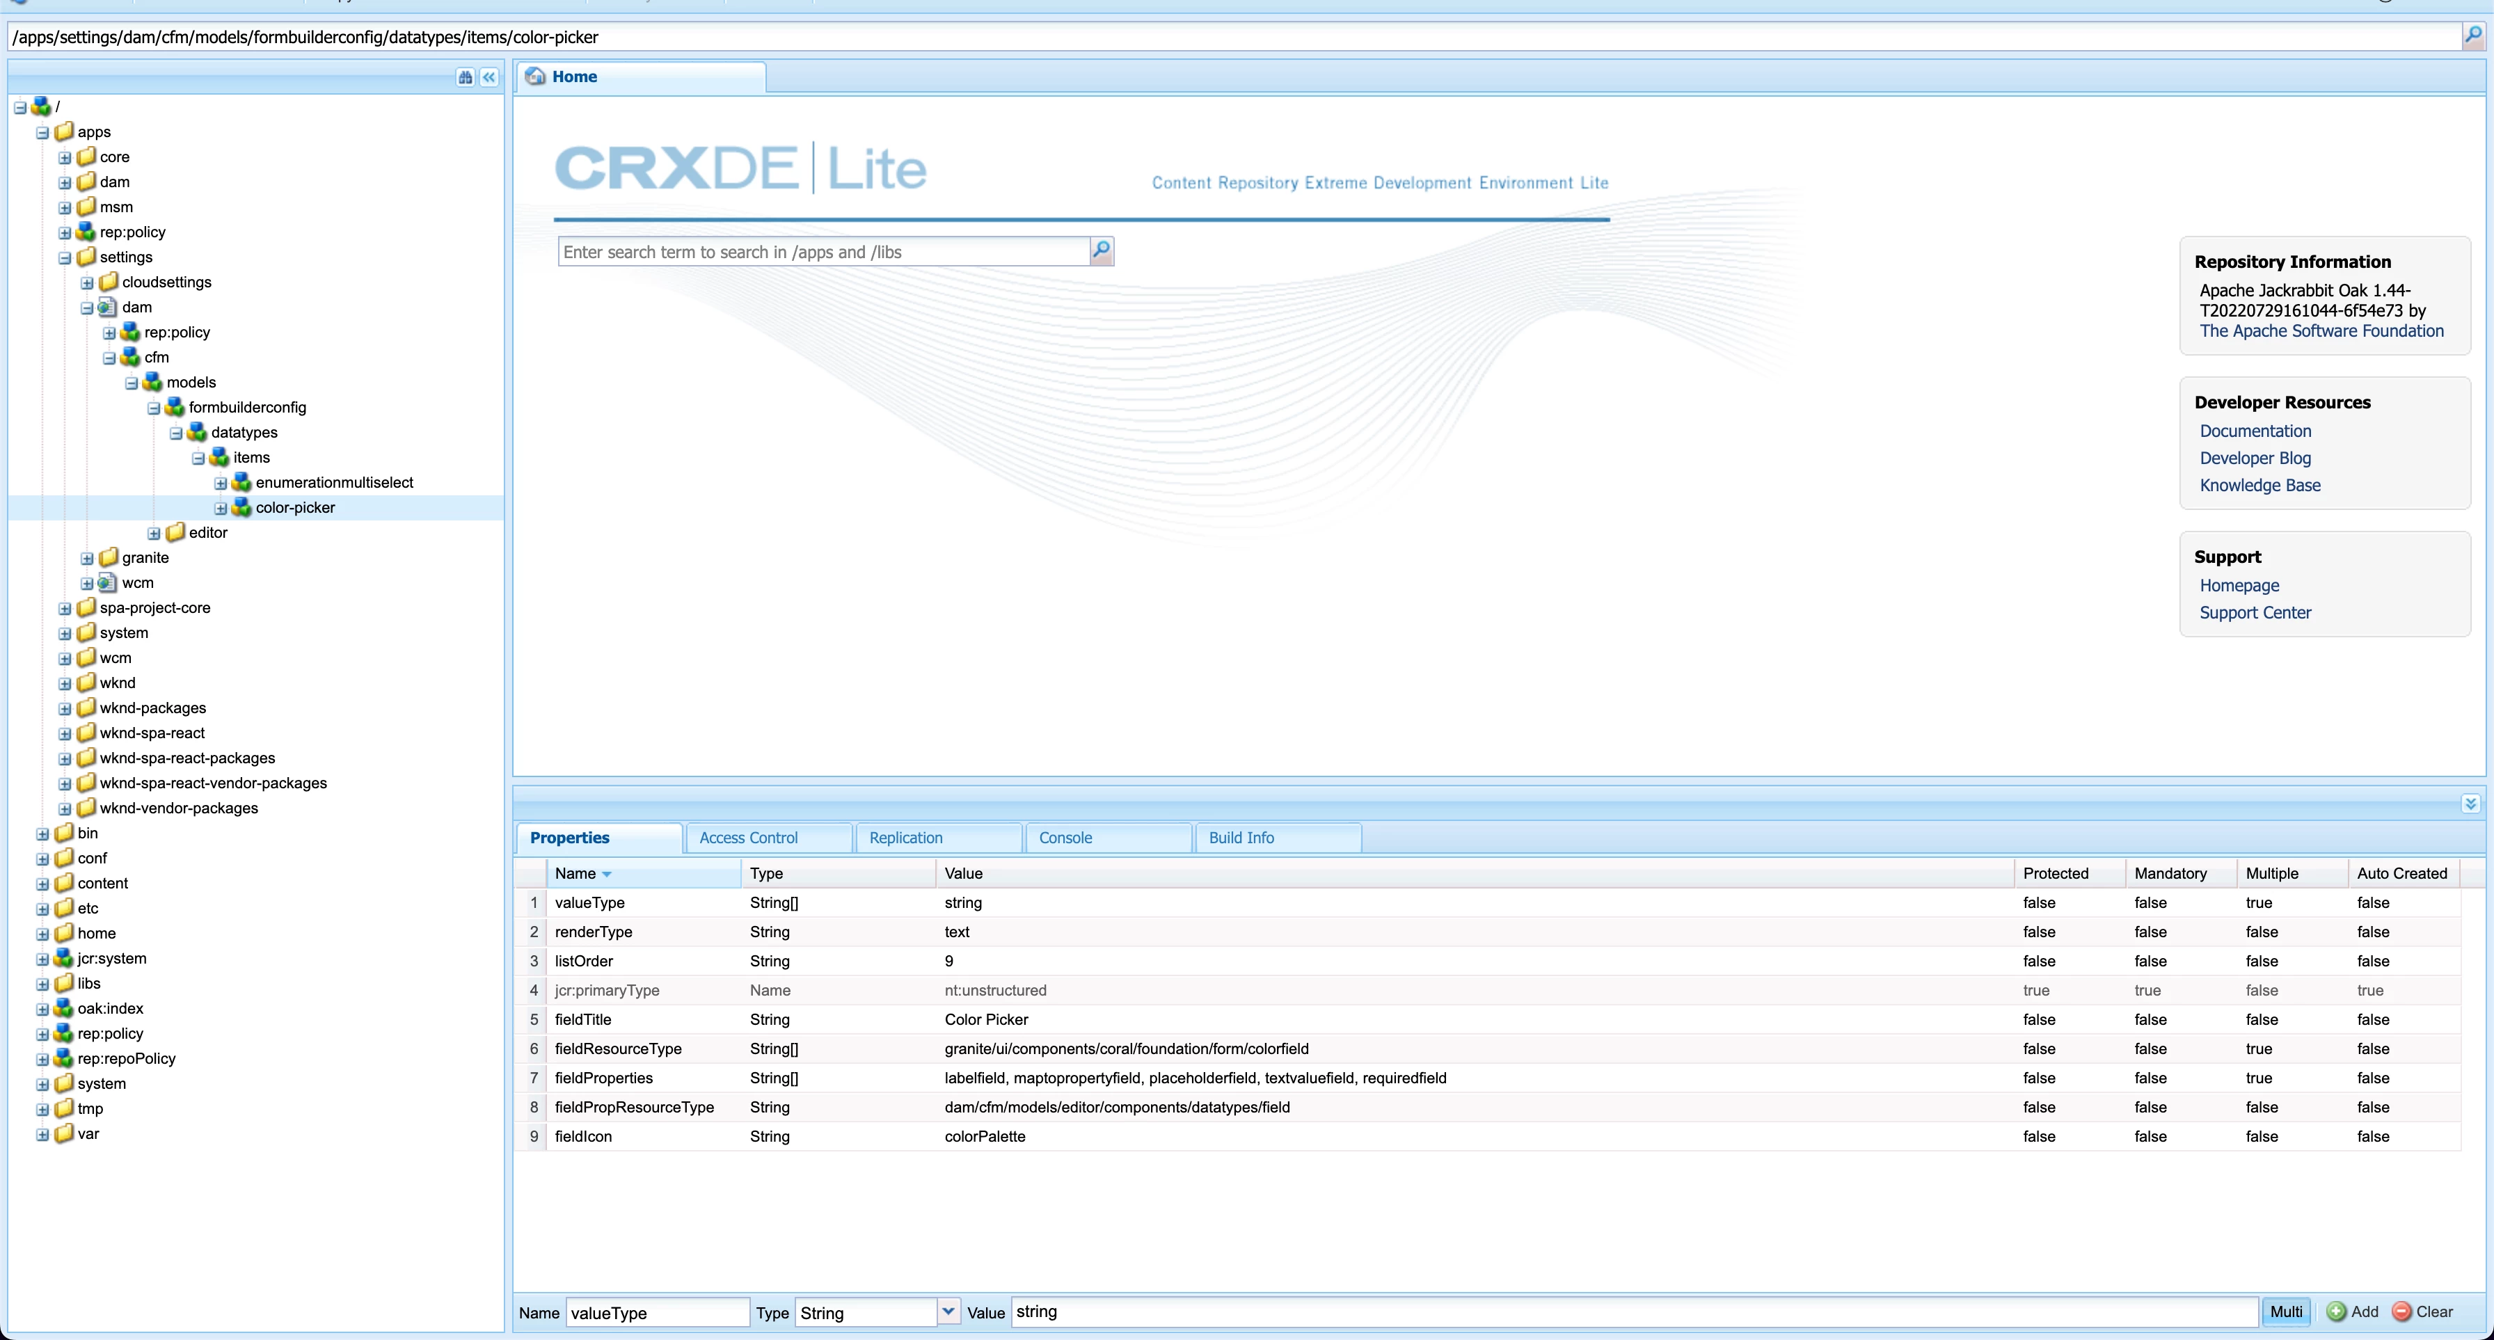Viewport: 2494px width, 1340px height.
Task: Click the path bar search magnifier icon
Action: 2472,37
